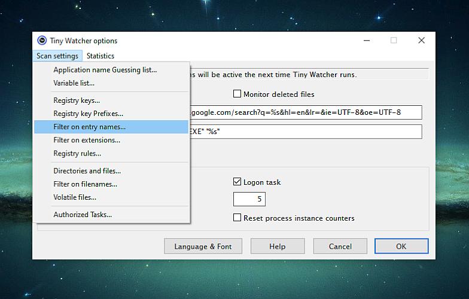Confirm with the OK button
Screen dimensions: 469x299
point(401,246)
